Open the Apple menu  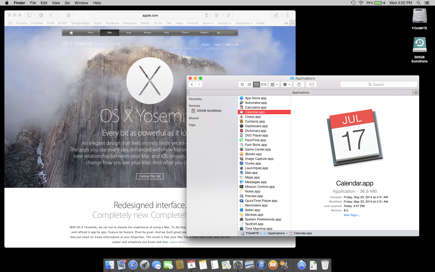[x=7, y=3]
